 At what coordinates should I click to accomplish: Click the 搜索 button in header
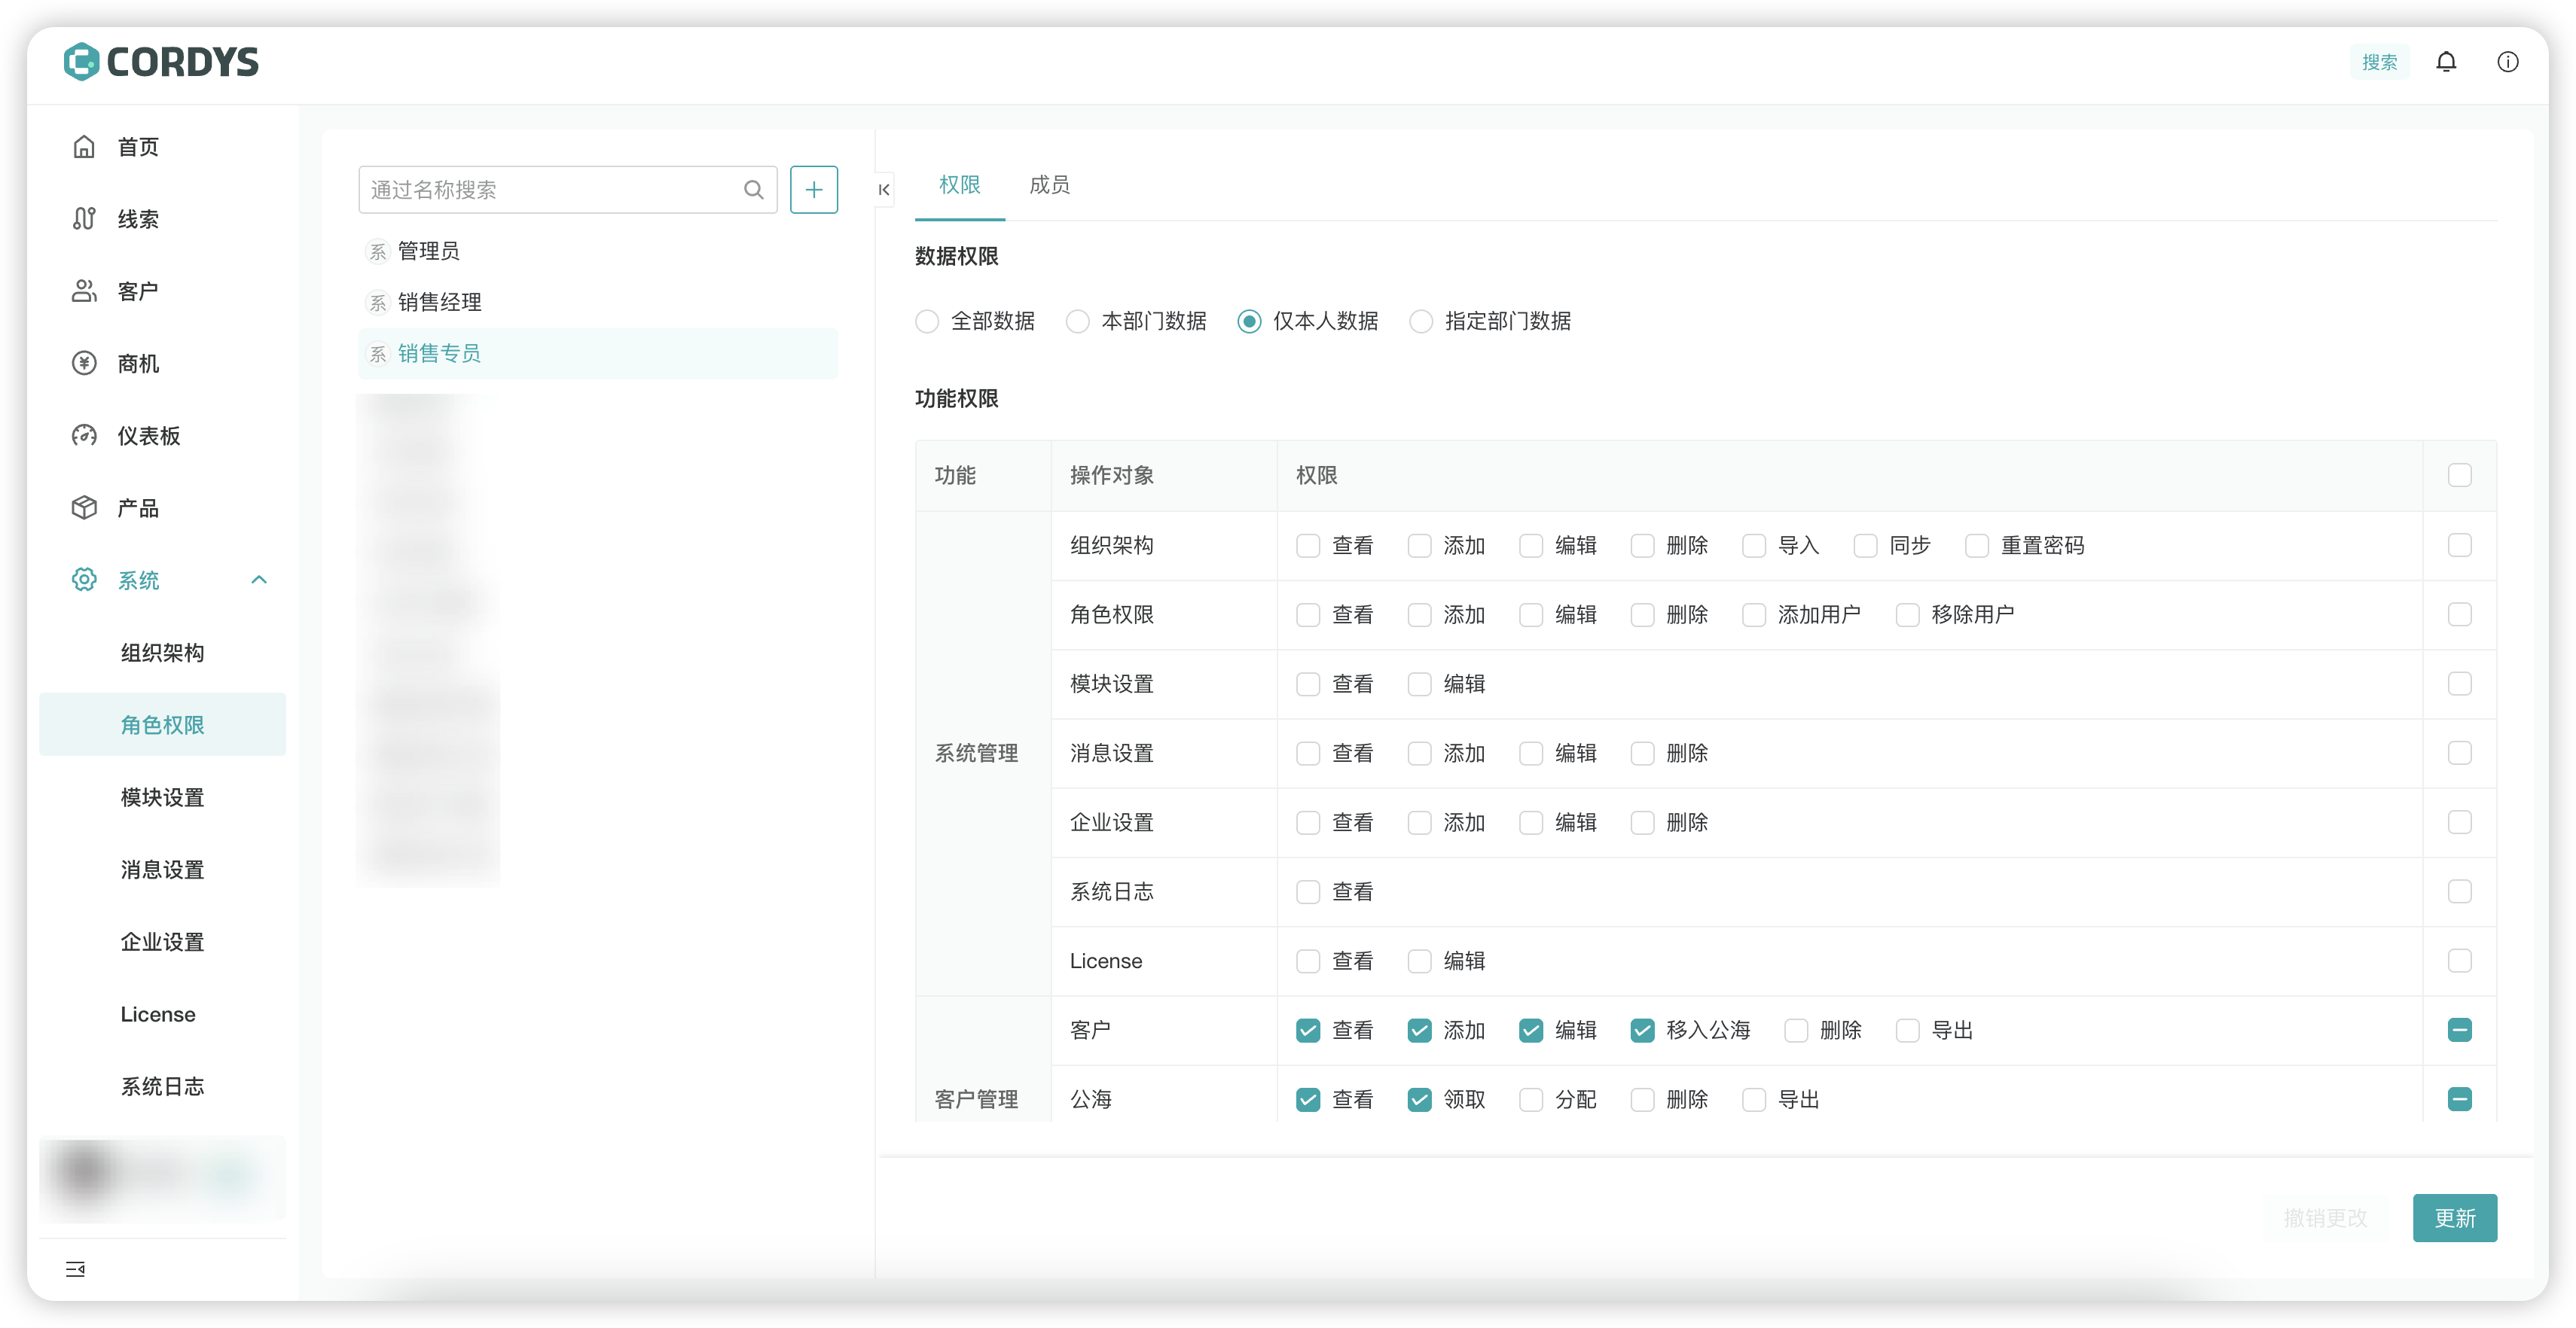click(2379, 62)
